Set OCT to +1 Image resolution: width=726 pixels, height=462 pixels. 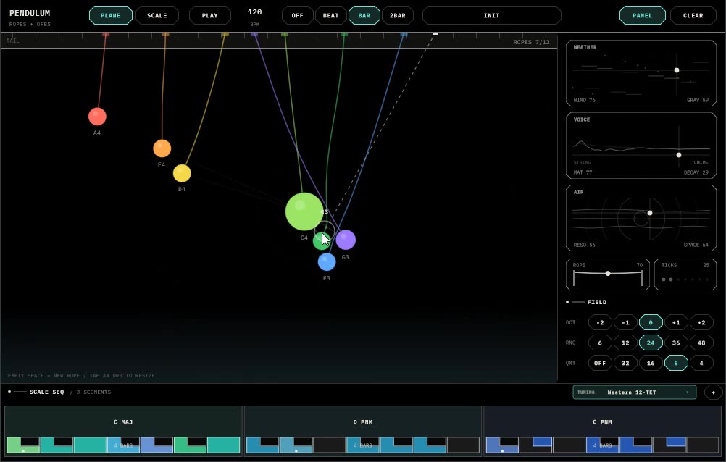point(676,323)
